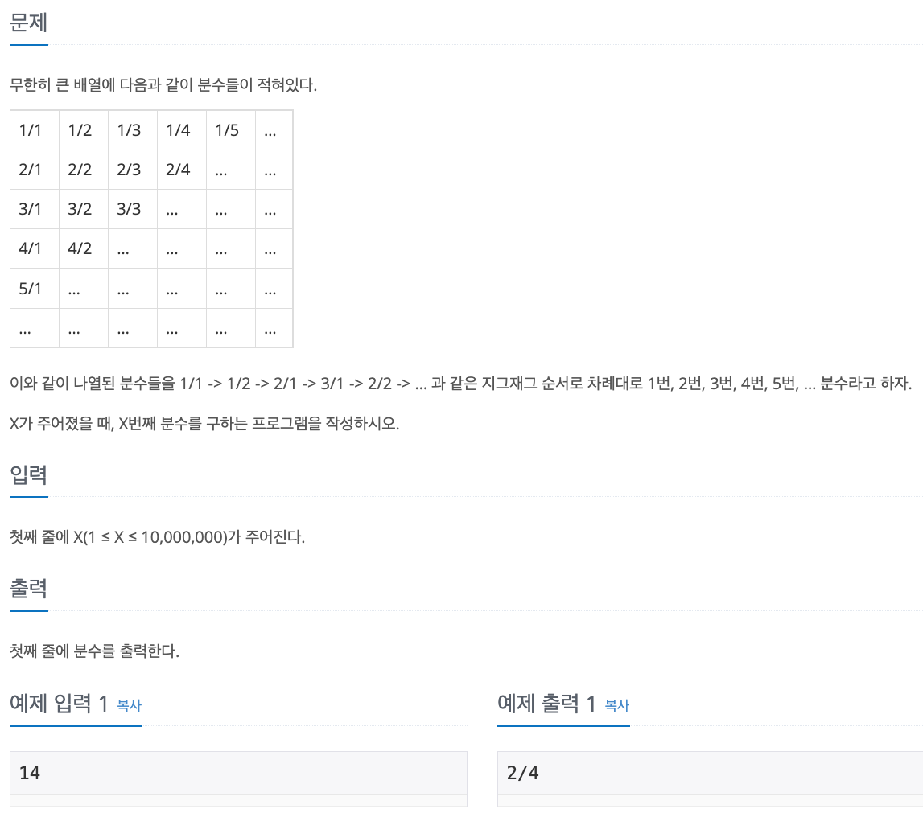
Task: Click the 복사 link next to 예제 출력 1
Action: pyautogui.click(x=617, y=705)
